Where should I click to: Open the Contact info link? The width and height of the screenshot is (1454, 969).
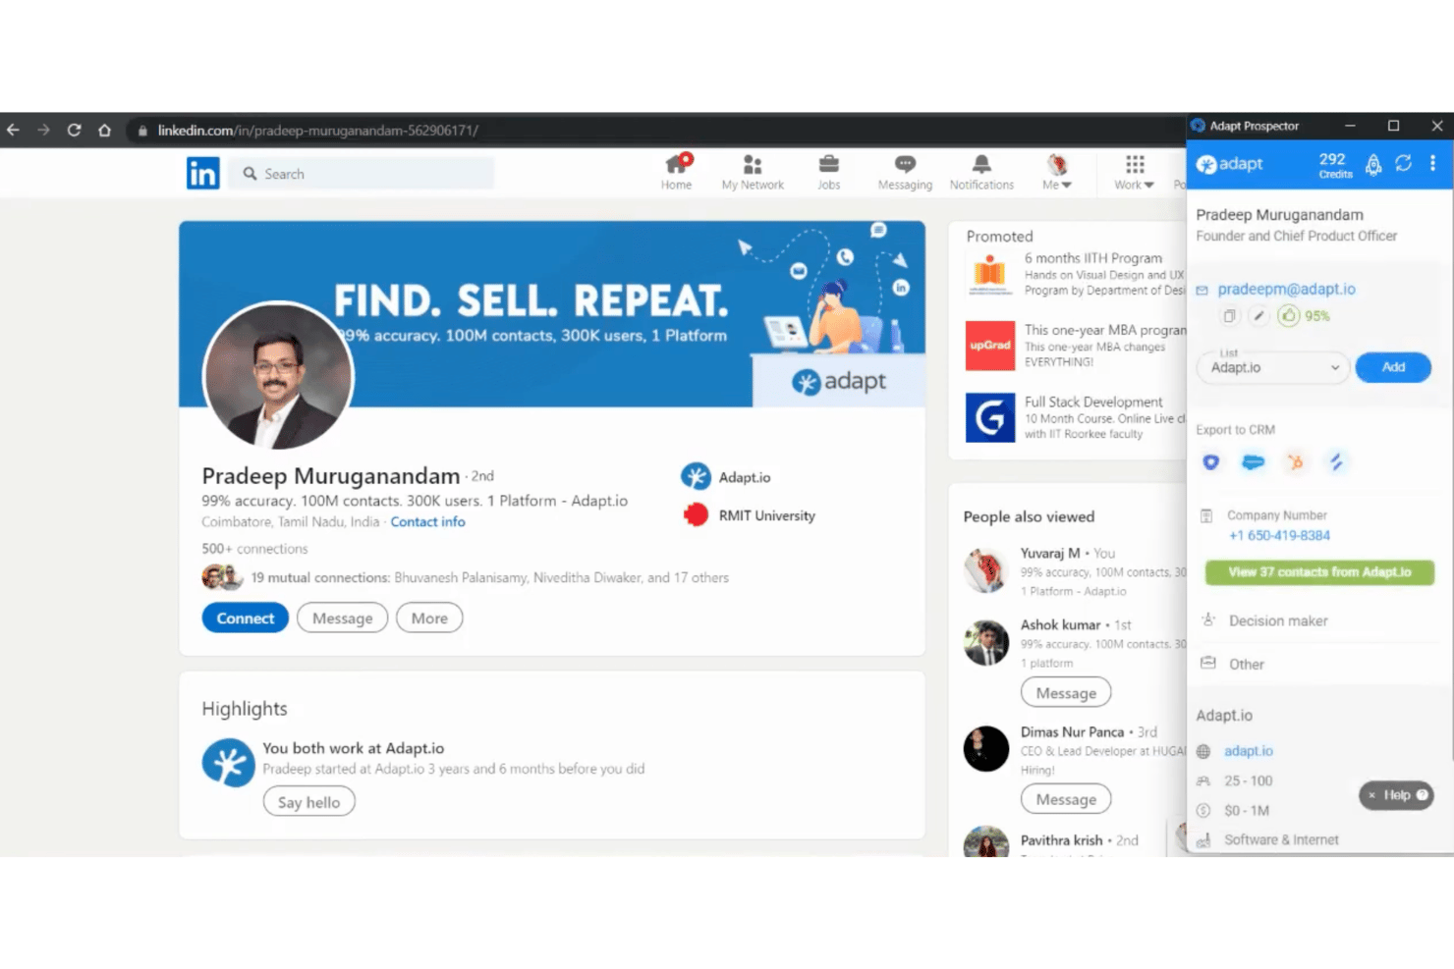click(427, 522)
